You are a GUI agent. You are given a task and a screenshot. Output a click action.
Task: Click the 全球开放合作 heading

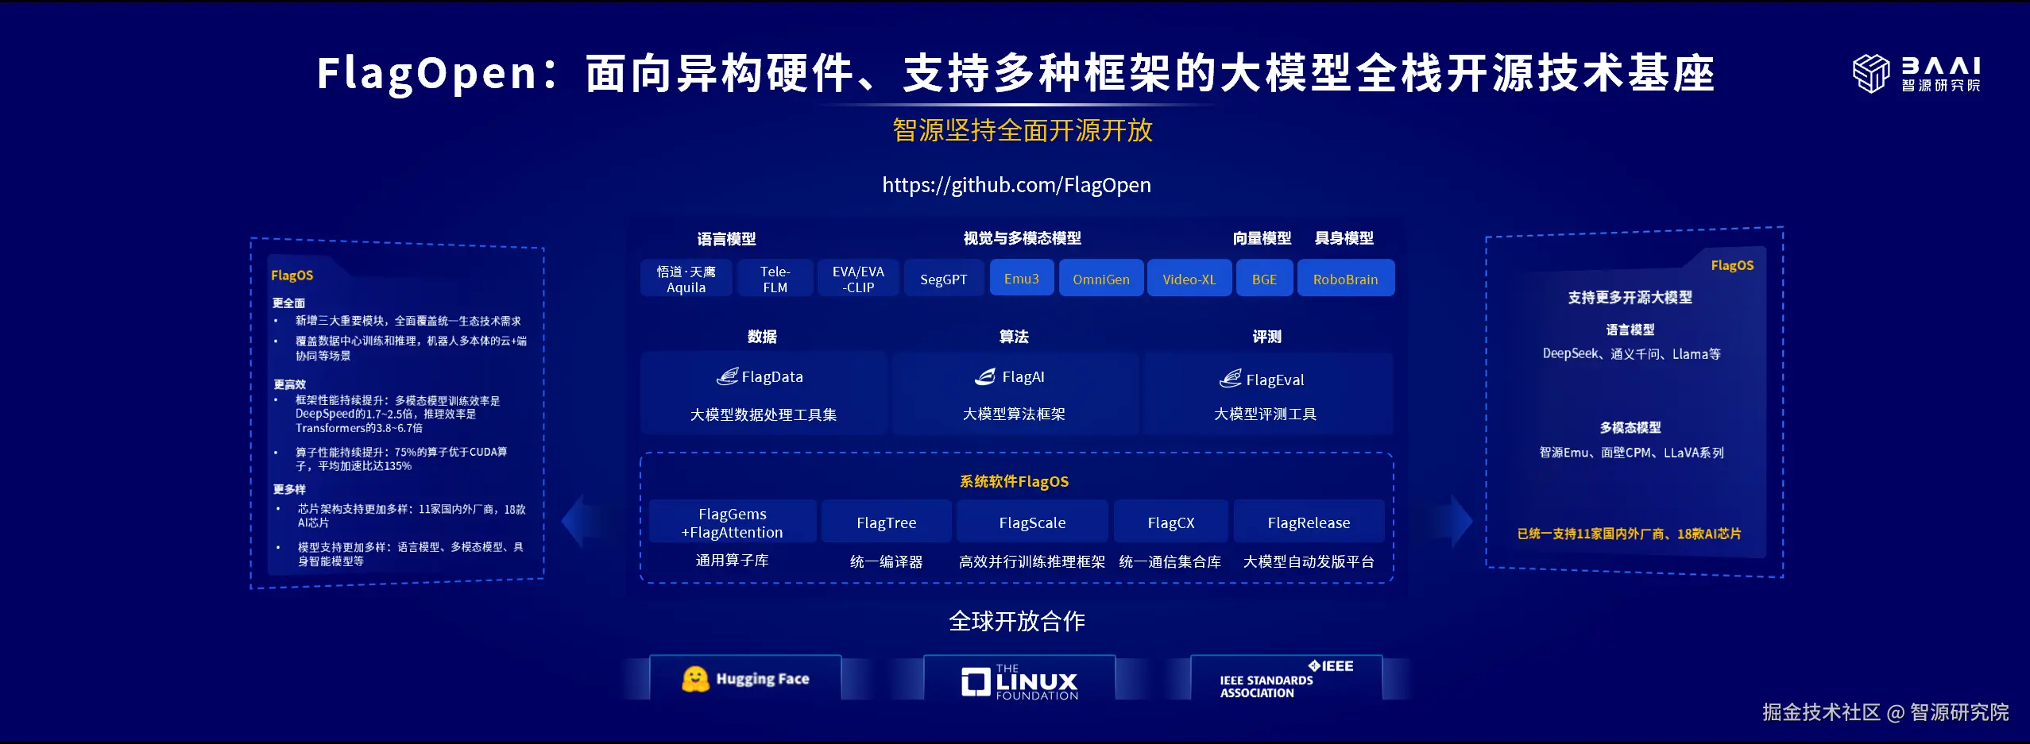pyautogui.click(x=1016, y=621)
